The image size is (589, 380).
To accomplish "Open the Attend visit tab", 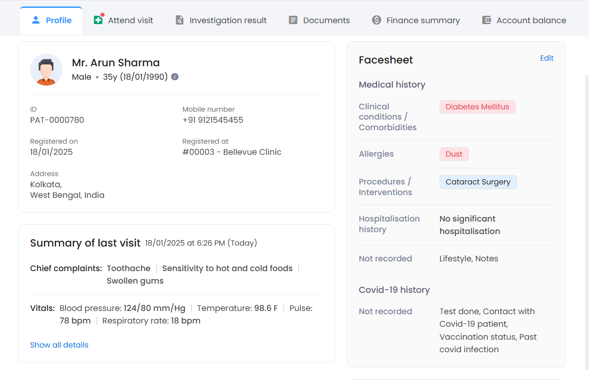I will pos(130,20).
